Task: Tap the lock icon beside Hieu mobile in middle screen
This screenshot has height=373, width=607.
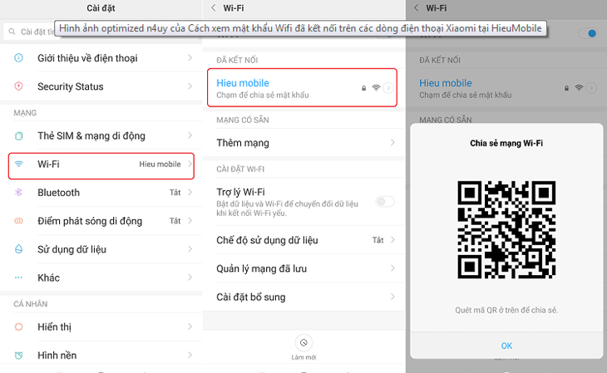Action: point(363,88)
